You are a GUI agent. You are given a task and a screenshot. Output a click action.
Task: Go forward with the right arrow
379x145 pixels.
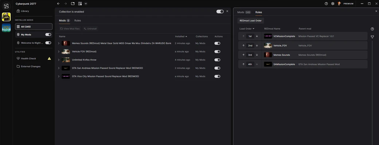[x=66, y=4]
